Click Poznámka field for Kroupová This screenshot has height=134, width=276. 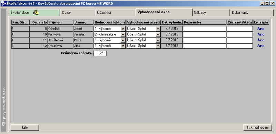click(205, 46)
